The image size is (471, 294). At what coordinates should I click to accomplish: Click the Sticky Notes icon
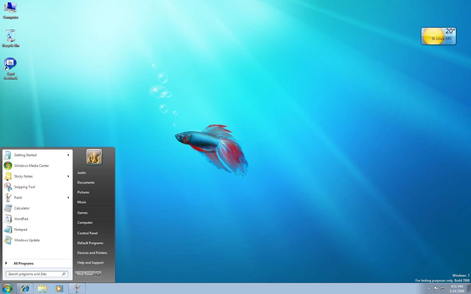(x=8, y=176)
